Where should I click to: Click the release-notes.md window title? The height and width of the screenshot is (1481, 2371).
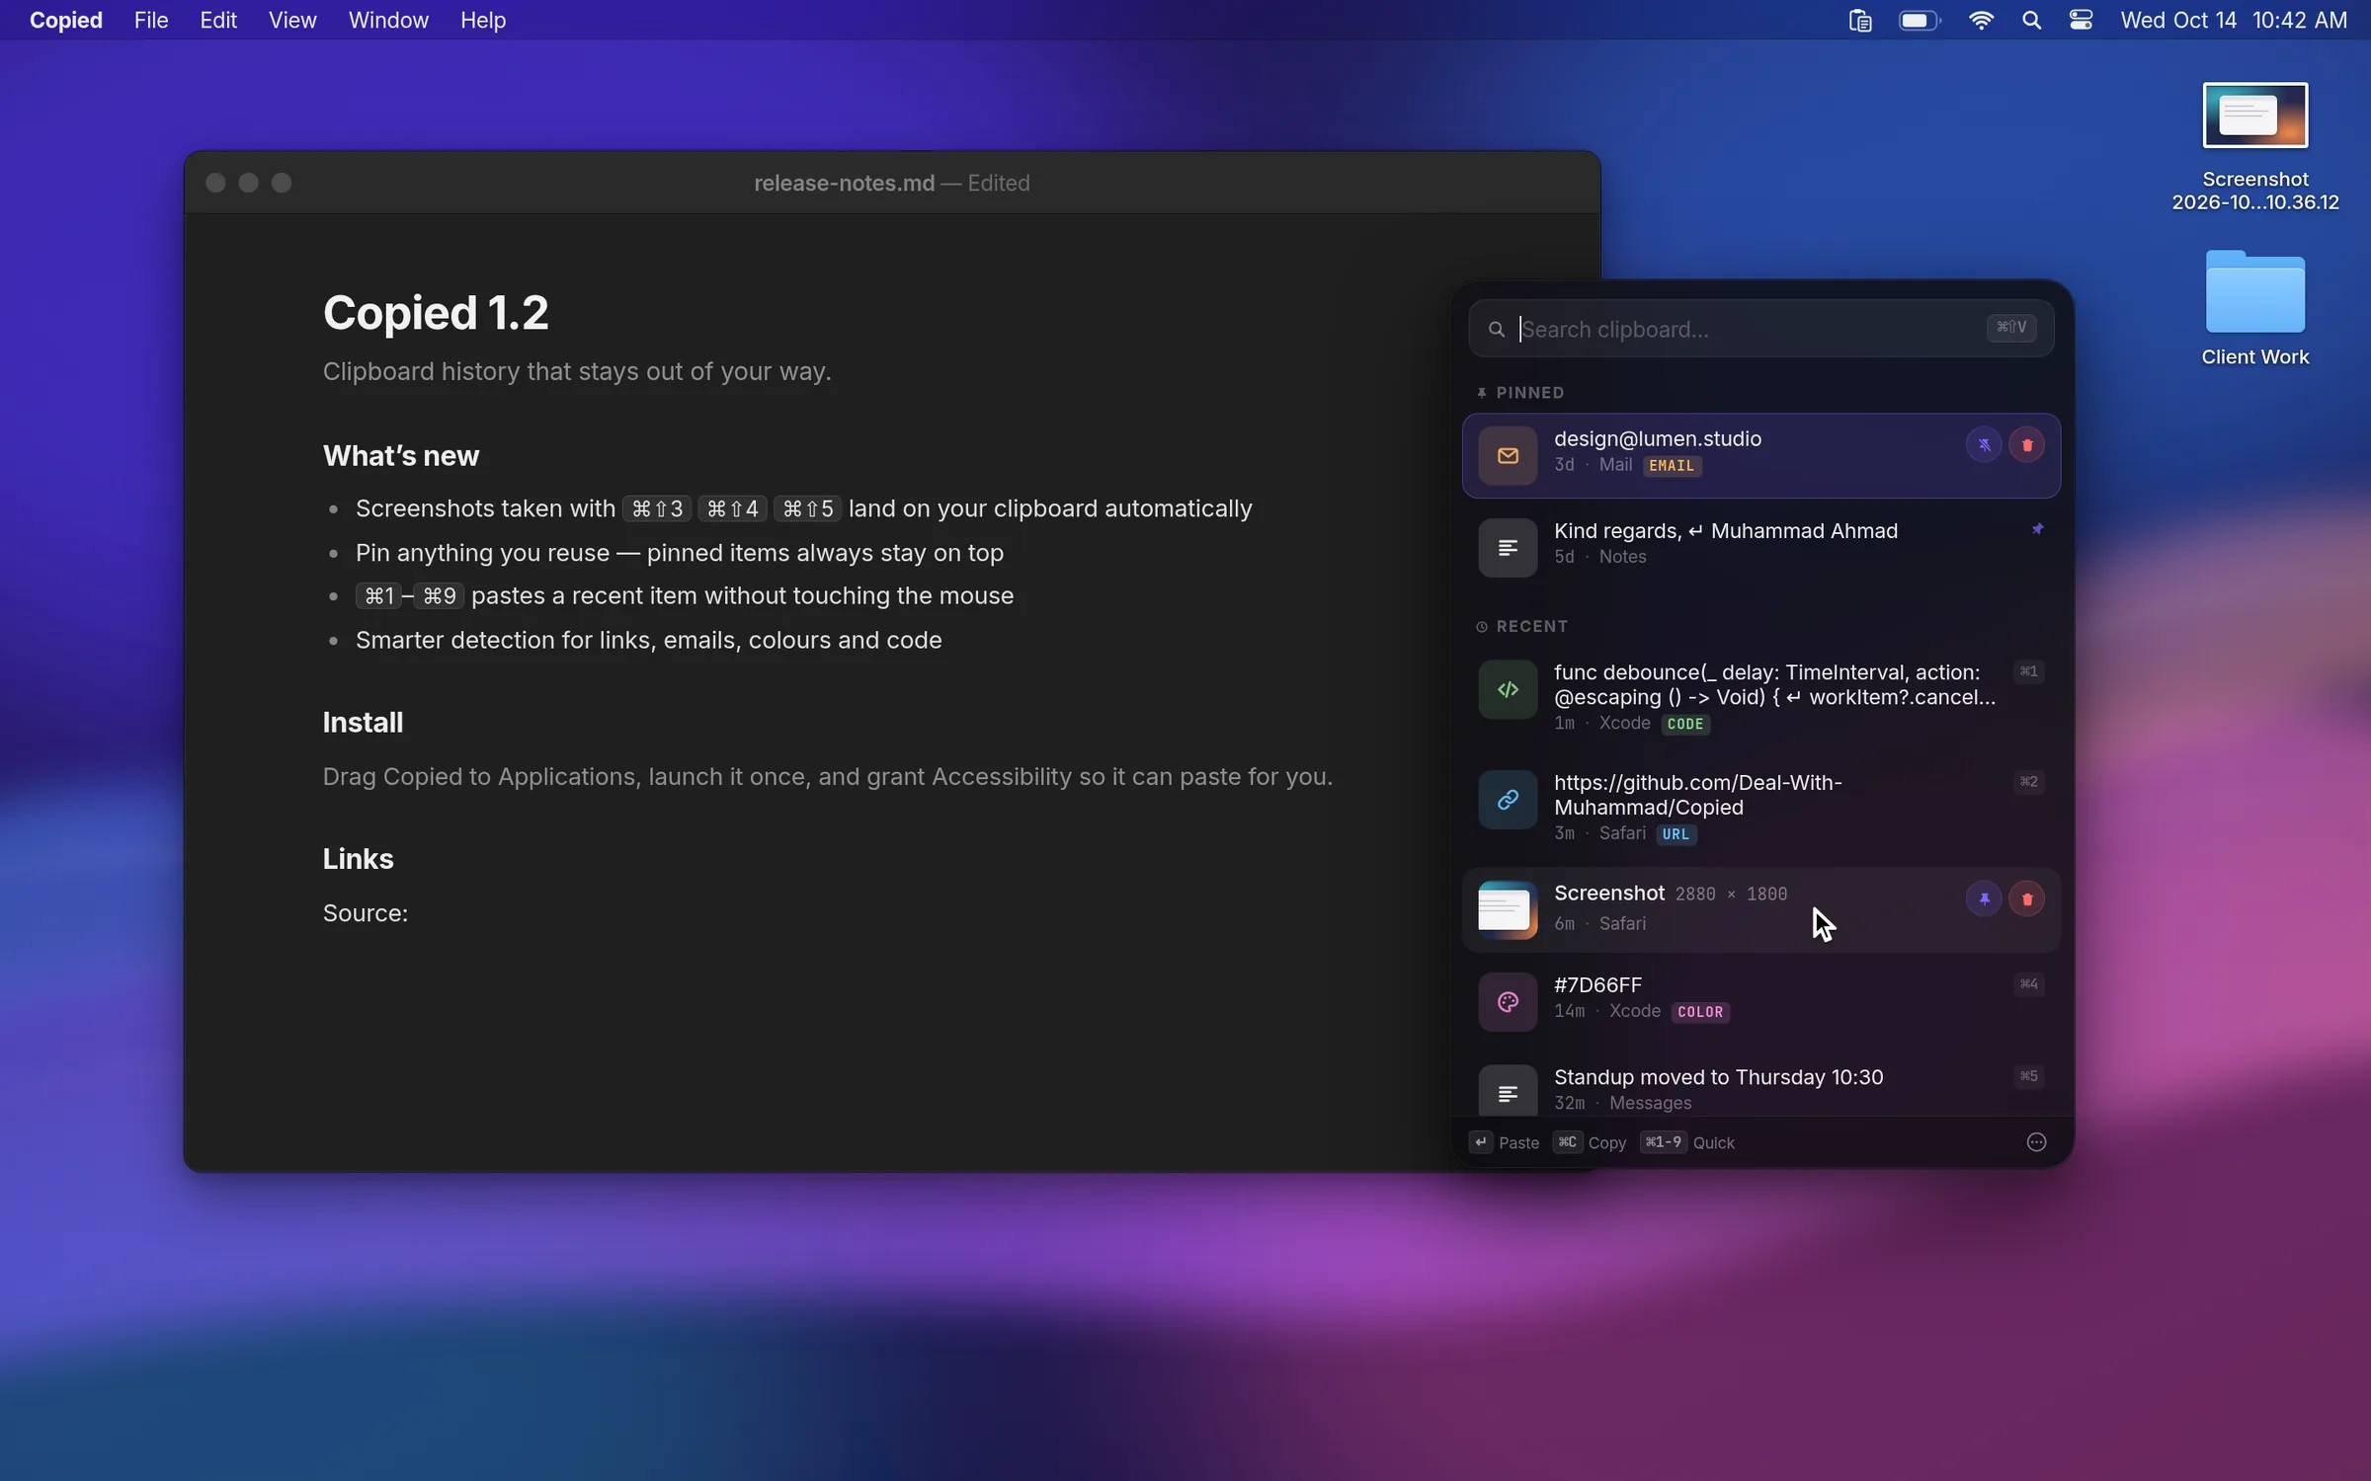pyautogui.click(x=891, y=183)
